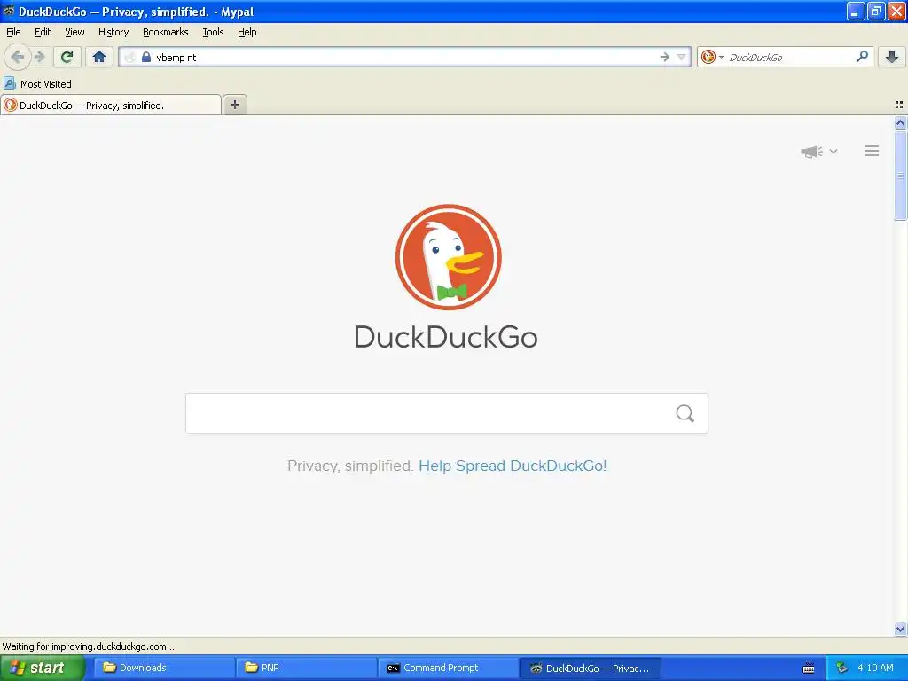Click the Back navigation arrow
908x681 pixels.
click(18, 57)
